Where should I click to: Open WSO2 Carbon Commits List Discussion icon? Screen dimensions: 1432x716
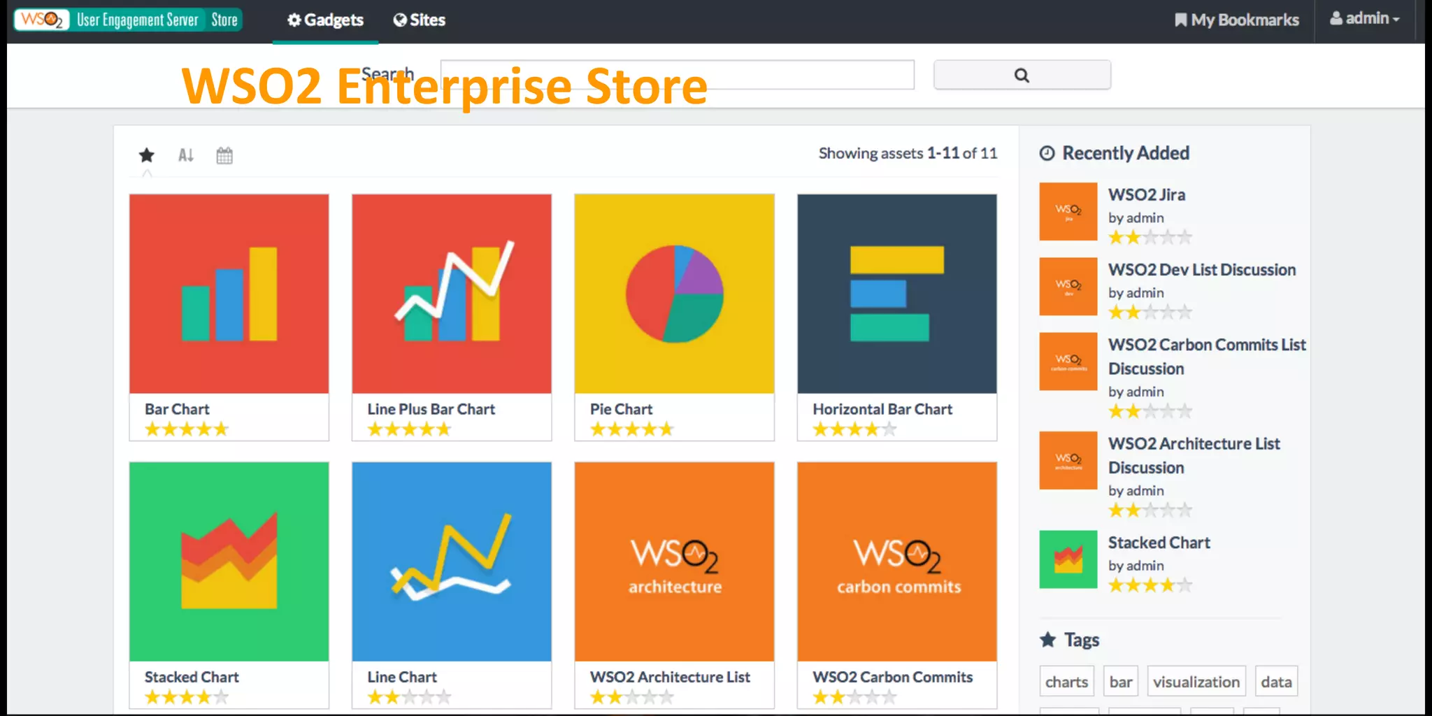click(x=1068, y=361)
